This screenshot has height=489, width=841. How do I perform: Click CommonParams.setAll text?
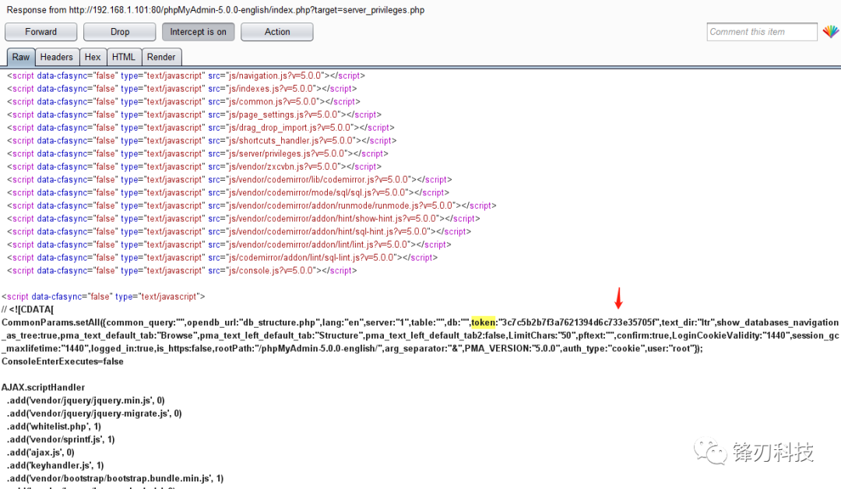(x=51, y=322)
